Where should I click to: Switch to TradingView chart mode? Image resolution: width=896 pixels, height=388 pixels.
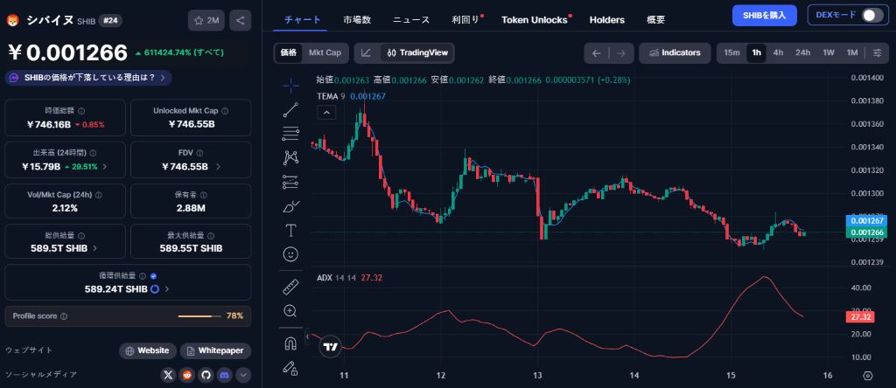(x=417, y=53)
